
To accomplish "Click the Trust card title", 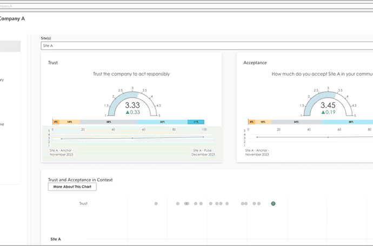I will click(x=53, y=63).
